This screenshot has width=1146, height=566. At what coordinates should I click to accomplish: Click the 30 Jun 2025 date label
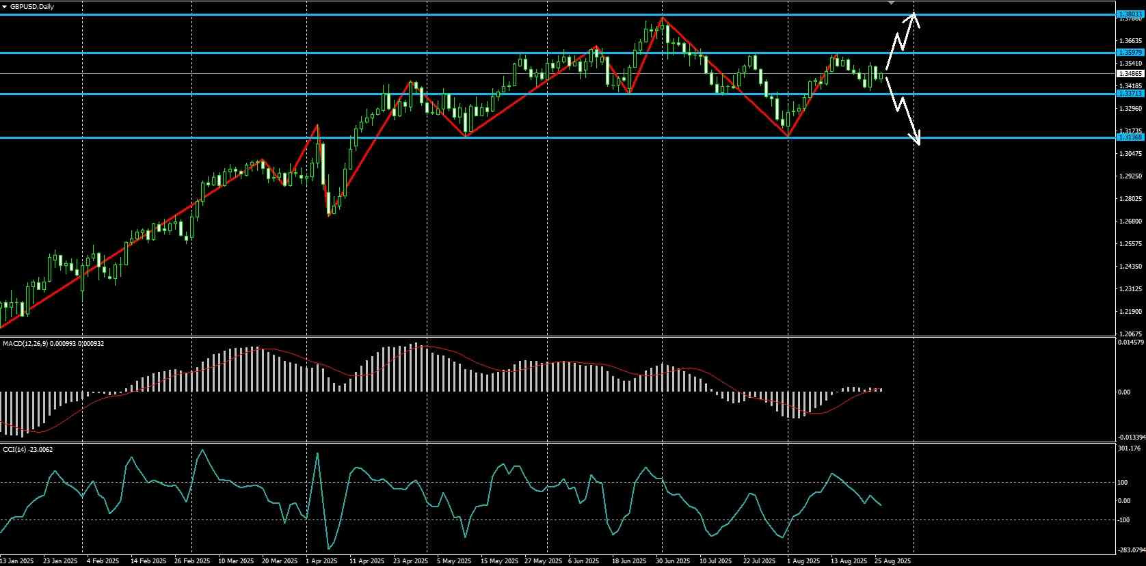pyautogui.click(x=673, y=561)
